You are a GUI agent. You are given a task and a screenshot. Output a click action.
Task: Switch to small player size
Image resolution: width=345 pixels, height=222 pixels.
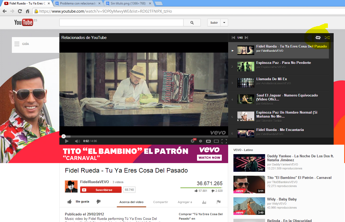point(208,141)
